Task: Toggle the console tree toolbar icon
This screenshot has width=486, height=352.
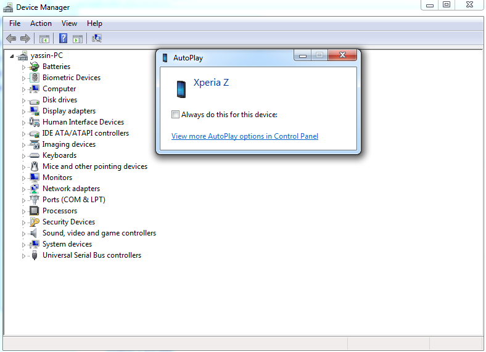Action: pos(44,39)
